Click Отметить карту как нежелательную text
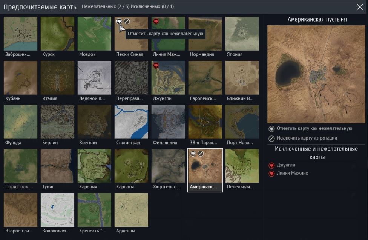Screen dimensions: 368x240 [x=314, y=129]
